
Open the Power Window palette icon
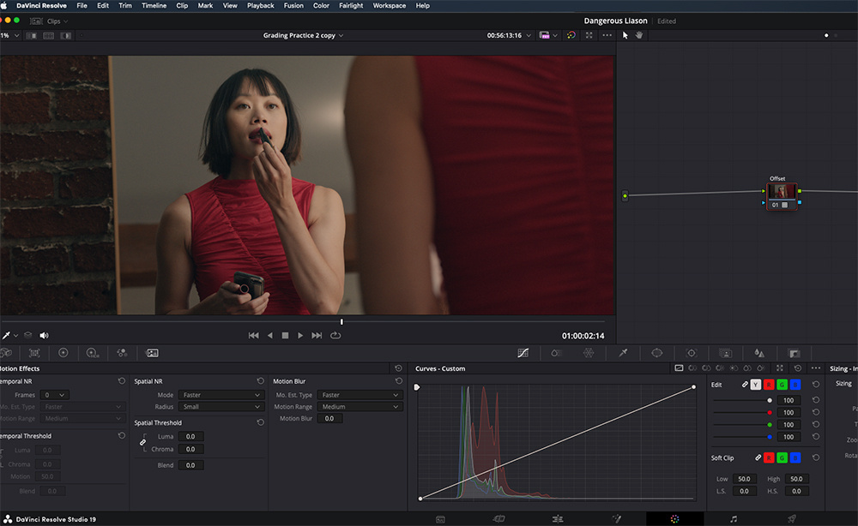point(657,353)
